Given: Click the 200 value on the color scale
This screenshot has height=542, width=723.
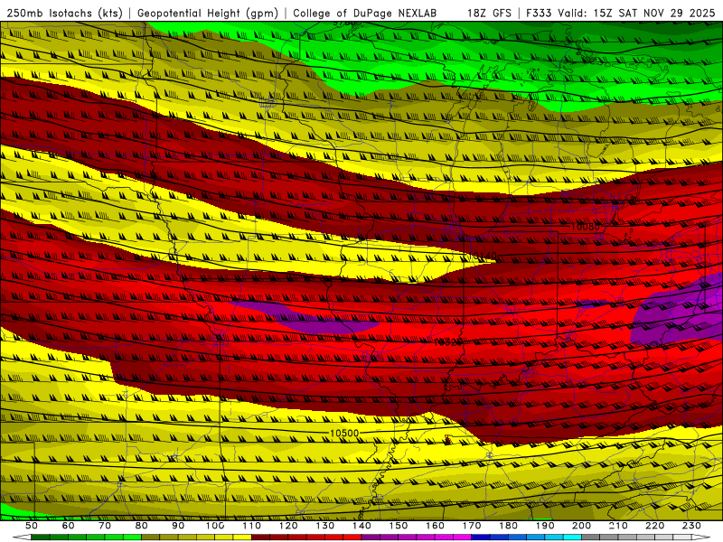Looking at the screenshot, I should tap(581, 526).
